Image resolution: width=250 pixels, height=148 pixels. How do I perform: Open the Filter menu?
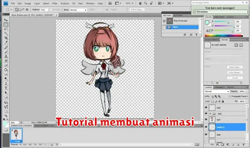coord(55,3)
